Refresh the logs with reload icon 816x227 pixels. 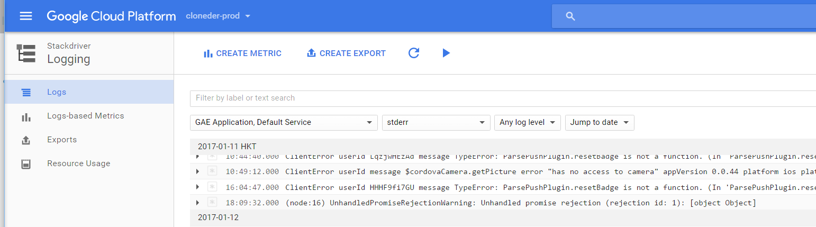pos(414,53)
